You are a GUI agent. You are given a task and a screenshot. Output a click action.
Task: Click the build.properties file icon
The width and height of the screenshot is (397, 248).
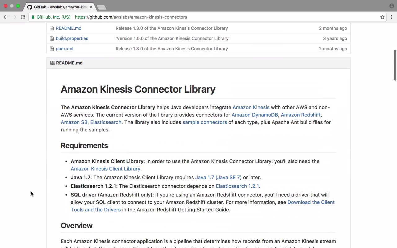click(x=52, y=38)
